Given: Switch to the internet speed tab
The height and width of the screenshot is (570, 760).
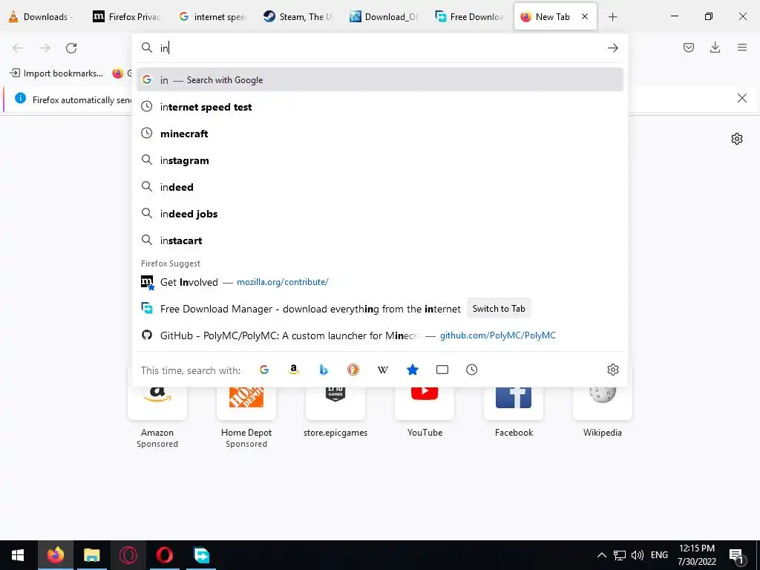Looking at the screenshot, I should [212, 16].
